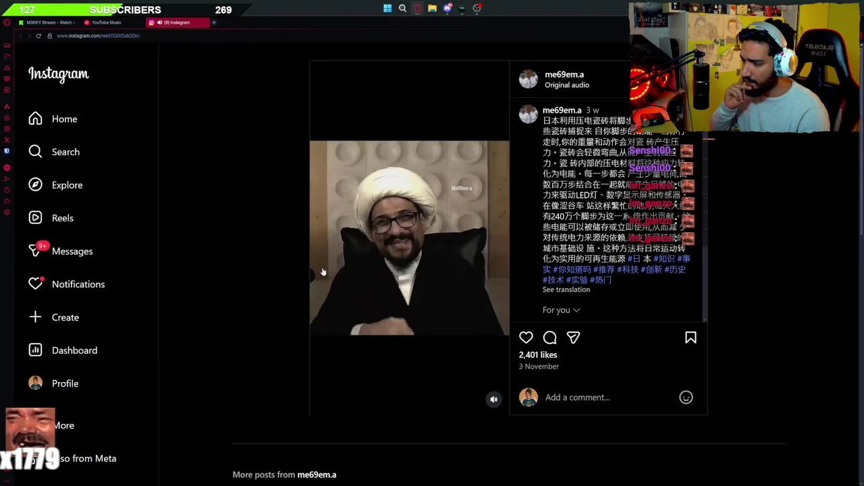Open the #科技 hashtag

point(628,269)
